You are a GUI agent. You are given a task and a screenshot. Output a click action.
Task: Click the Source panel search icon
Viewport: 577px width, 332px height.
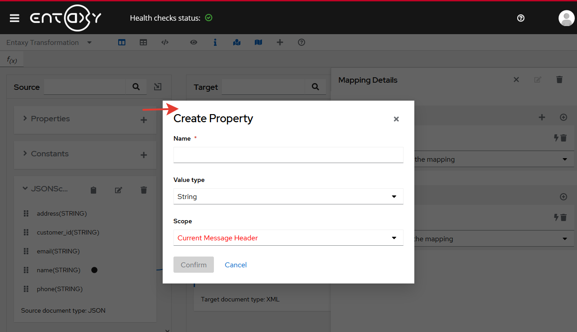136,87
